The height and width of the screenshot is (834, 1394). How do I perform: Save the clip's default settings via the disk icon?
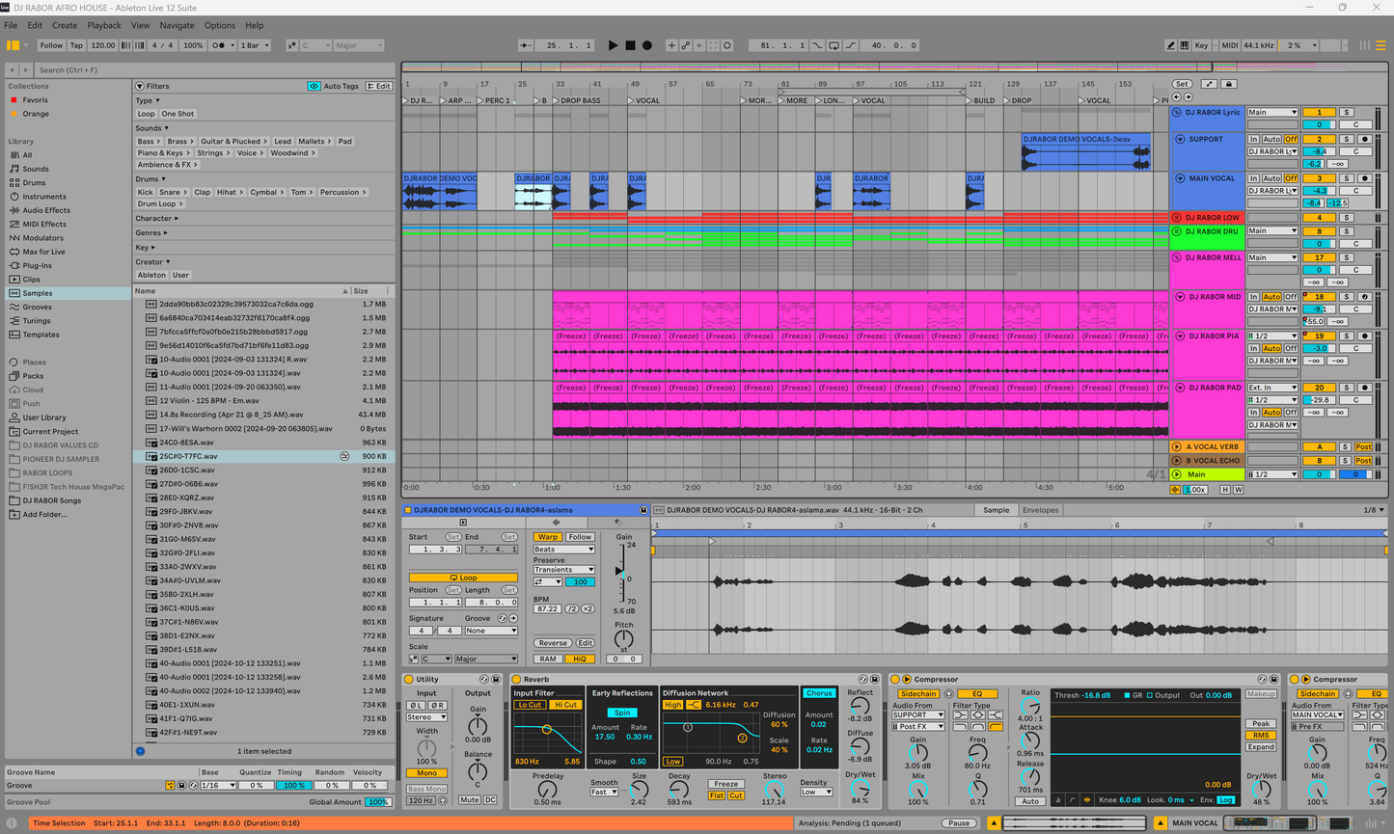pos(643,510)
